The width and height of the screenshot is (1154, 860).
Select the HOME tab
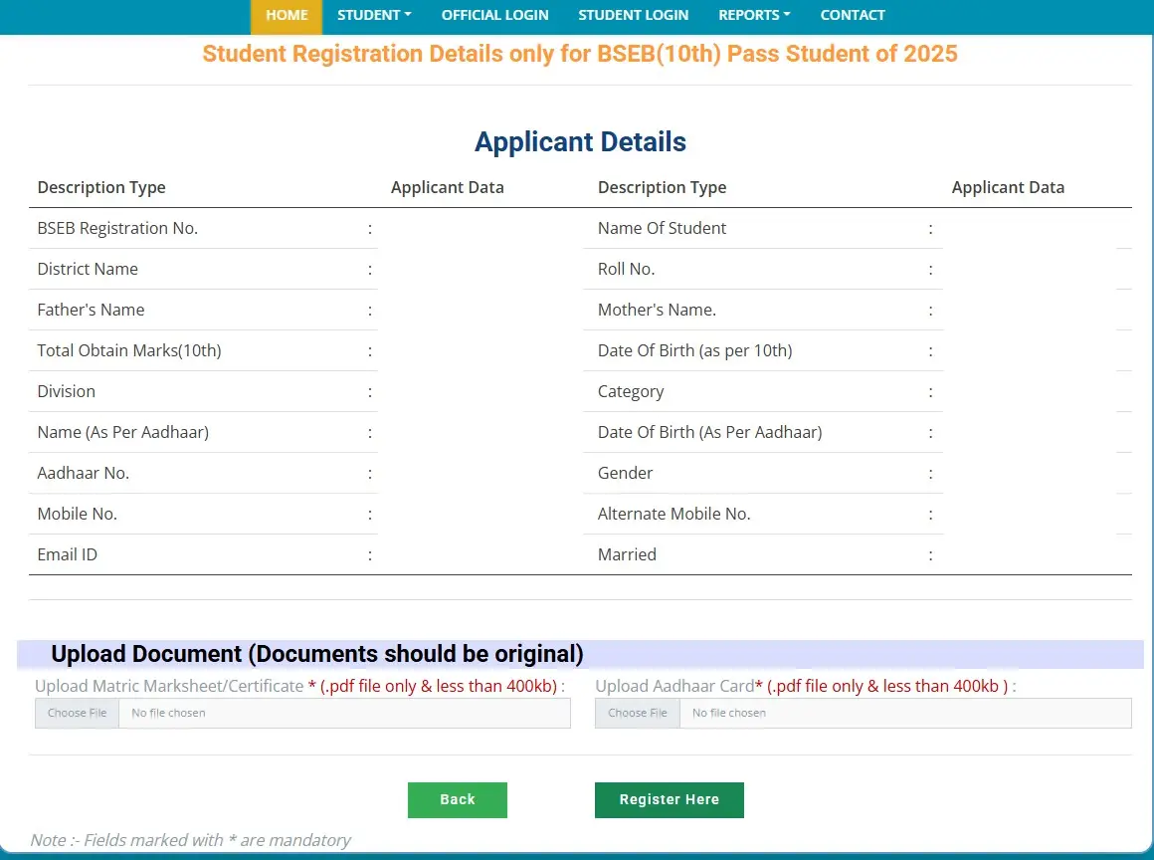point(287,15)
